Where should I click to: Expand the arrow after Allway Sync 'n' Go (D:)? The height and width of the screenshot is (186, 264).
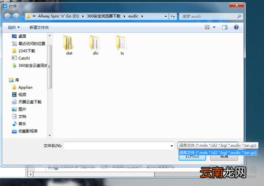pyautogui.click(x=83, y=16)
